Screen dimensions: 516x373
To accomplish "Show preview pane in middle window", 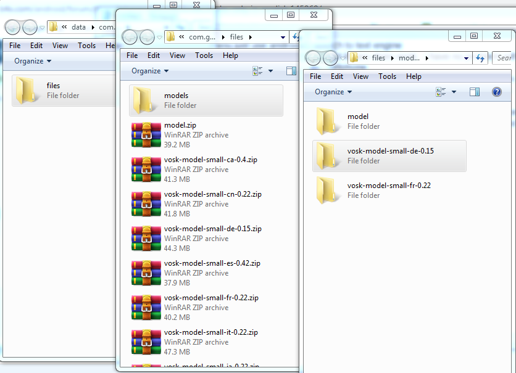I will point(291,71).
